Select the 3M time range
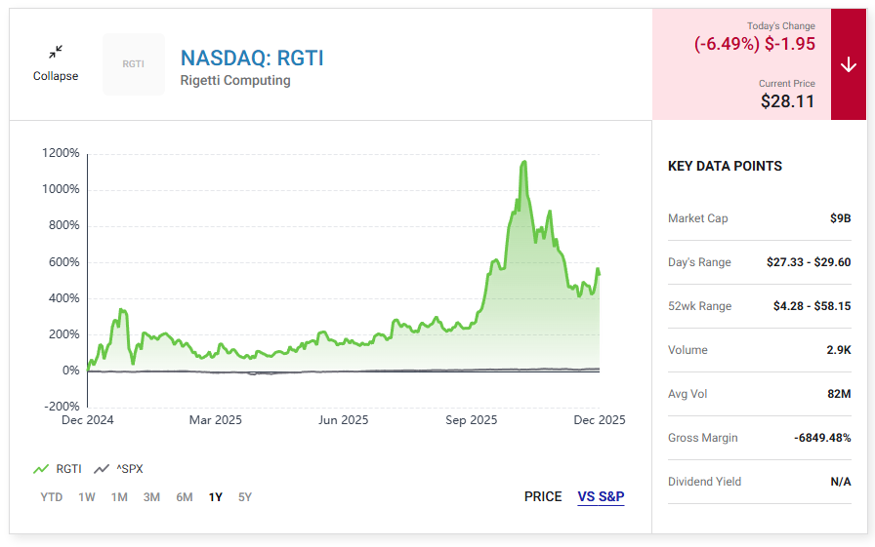Screen dimensions: 875x547 point(151,497)
